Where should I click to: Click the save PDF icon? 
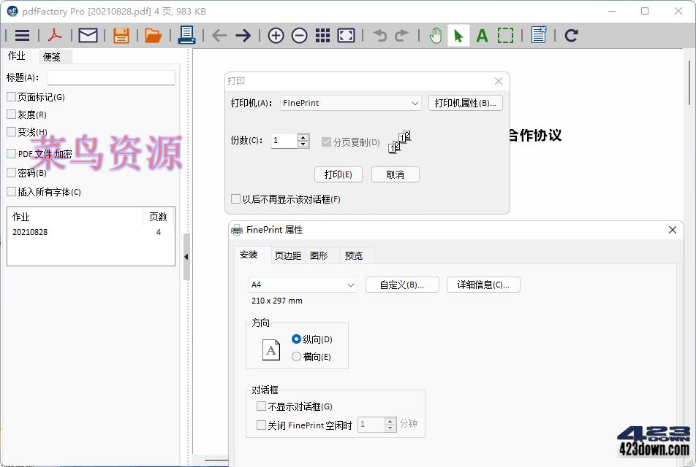point(121,35)
